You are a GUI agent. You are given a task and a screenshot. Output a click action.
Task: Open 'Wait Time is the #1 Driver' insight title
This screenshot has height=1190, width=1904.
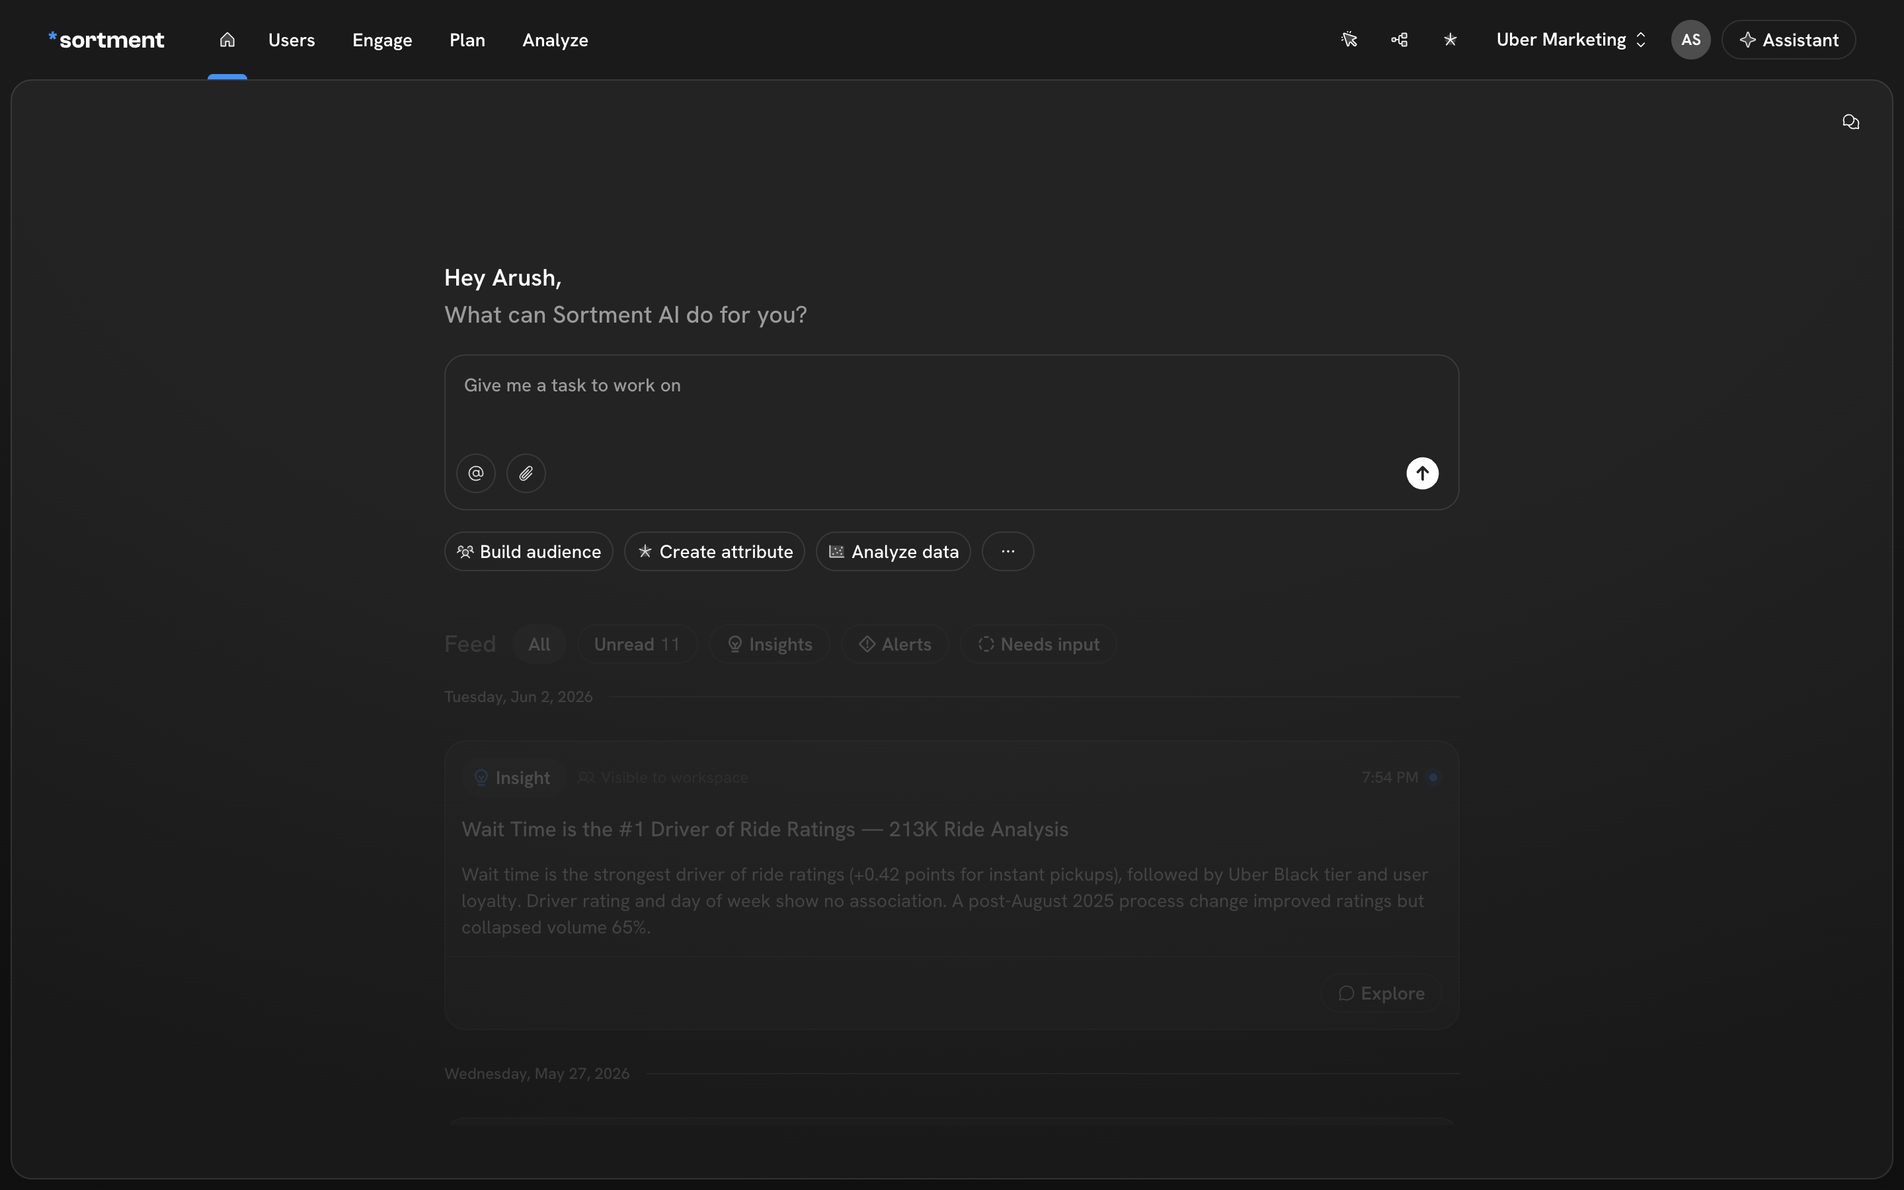tap(765, 829)
